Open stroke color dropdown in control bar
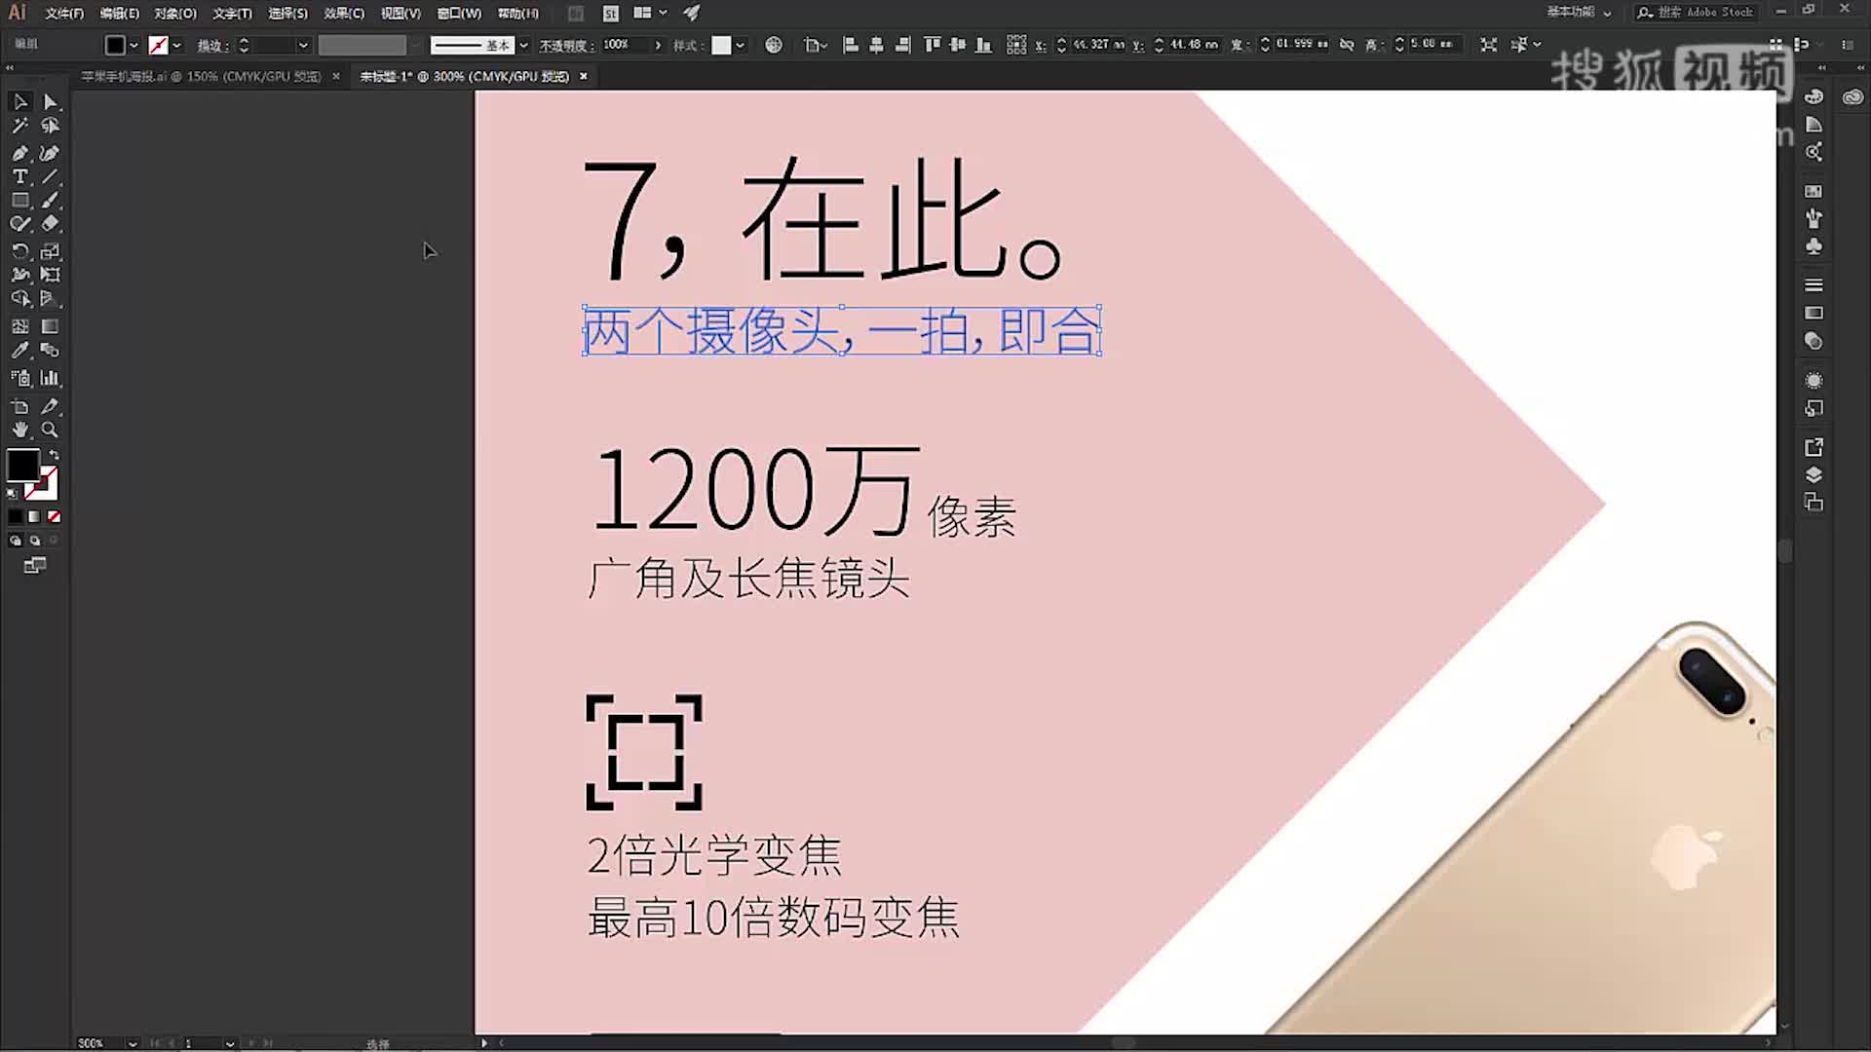The image size is (1871, 1052). [176, 45]
